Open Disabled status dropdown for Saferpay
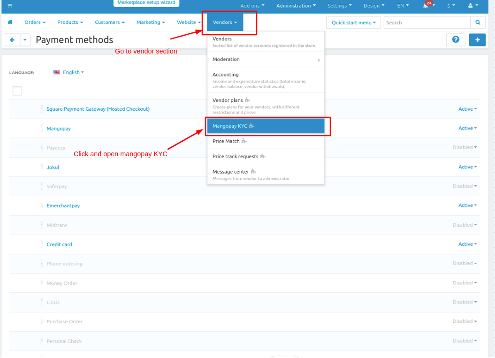The image size is (495, 358). 465,186
